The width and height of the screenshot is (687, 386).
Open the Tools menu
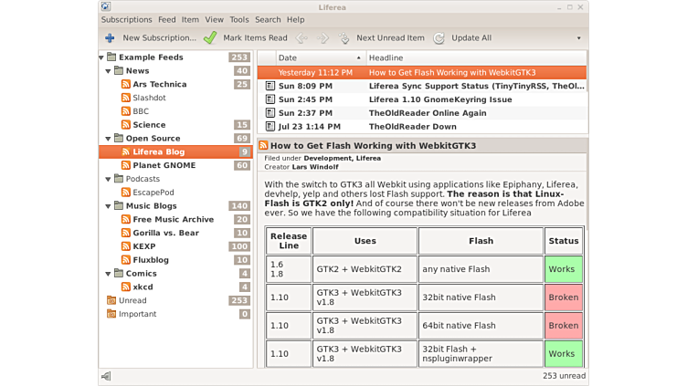[239, 19]
